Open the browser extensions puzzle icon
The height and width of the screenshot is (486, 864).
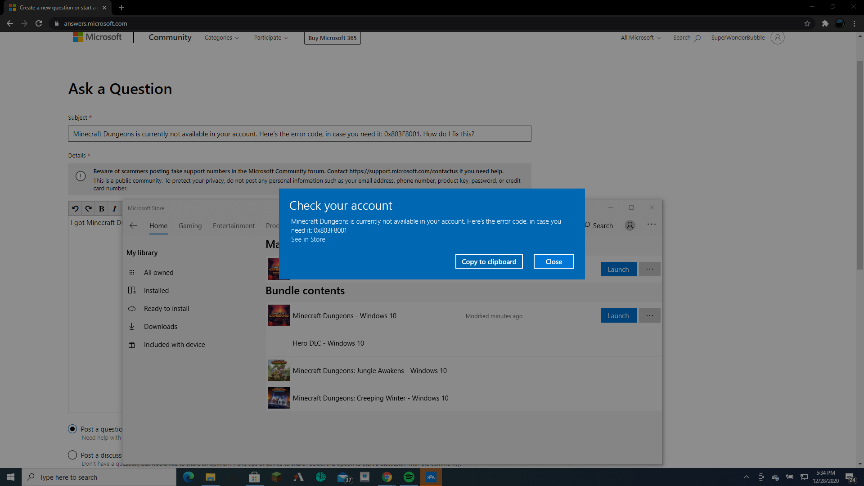[825, 23]
